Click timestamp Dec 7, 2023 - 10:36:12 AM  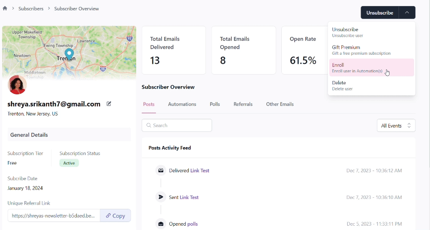374,171
